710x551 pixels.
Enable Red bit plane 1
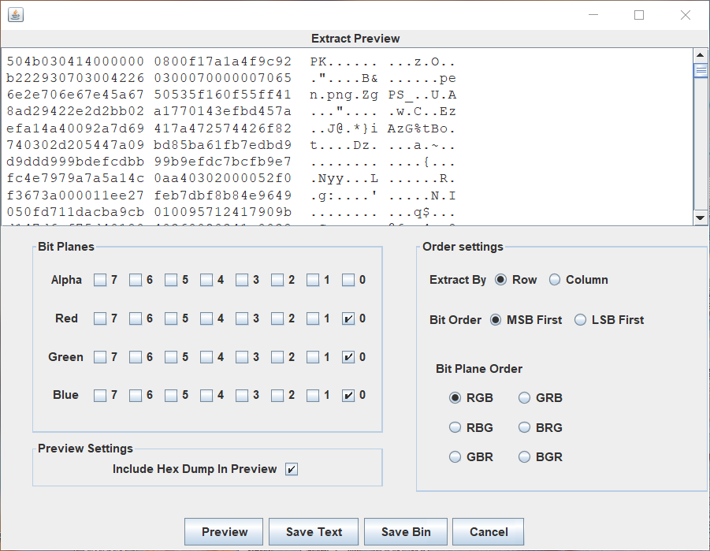[x=313, y=318]
